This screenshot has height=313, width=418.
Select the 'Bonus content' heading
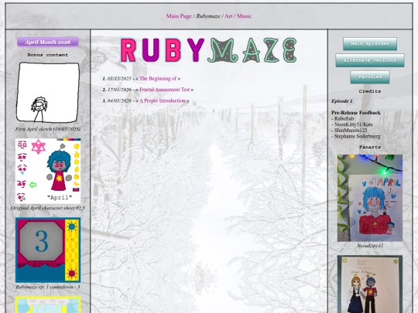(48, 55)
